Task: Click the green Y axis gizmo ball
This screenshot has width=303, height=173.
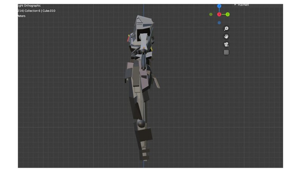Action: [x=228, y=14]
